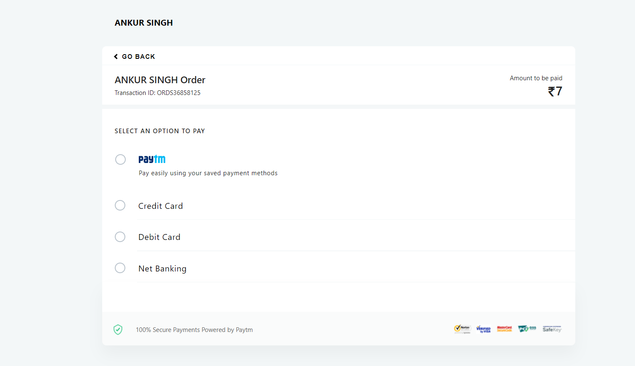
Task: Click the PCI DSS badge
Action: coord(527,329)
